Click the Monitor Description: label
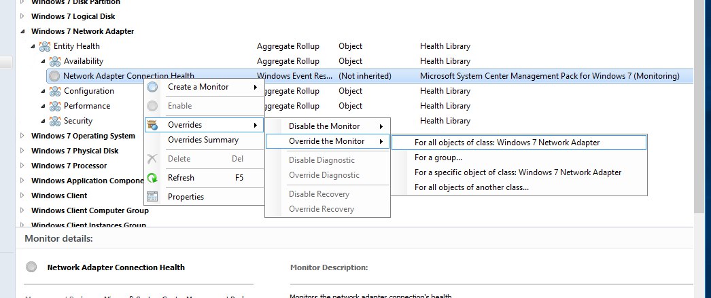Viewport: 711px width, 298px height. pos(329,267)
